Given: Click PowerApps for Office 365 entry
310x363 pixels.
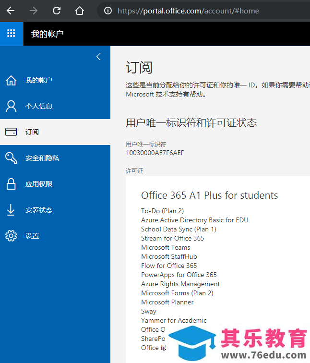Looking at the screenshot, I should [x=179, y=275].
